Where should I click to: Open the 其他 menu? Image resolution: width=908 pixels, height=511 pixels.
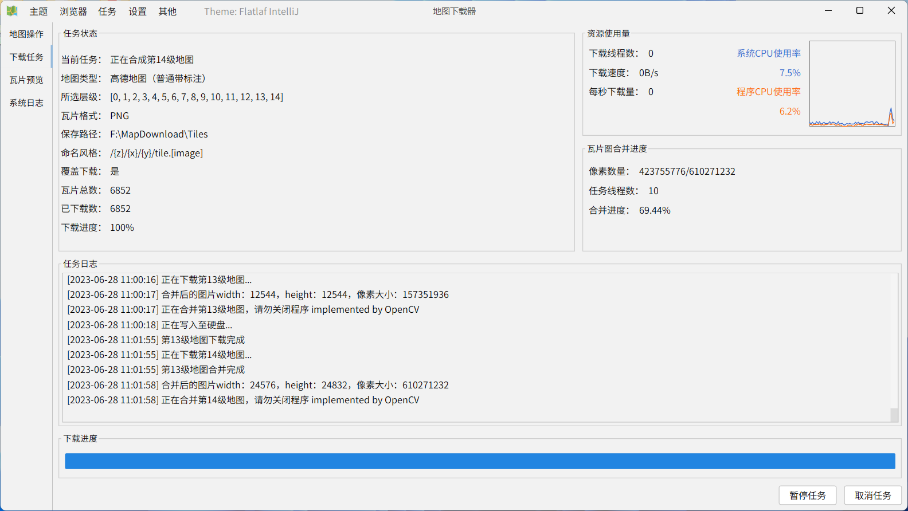click(x=167, y=11)
